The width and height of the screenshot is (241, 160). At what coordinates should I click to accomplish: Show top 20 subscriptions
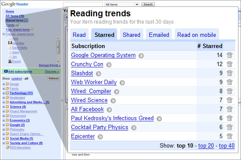click(x=206, y=145)
